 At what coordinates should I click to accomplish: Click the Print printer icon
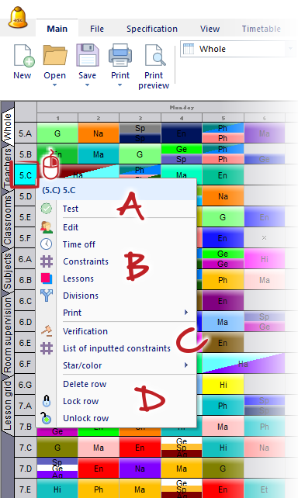(x=120, y=55)
